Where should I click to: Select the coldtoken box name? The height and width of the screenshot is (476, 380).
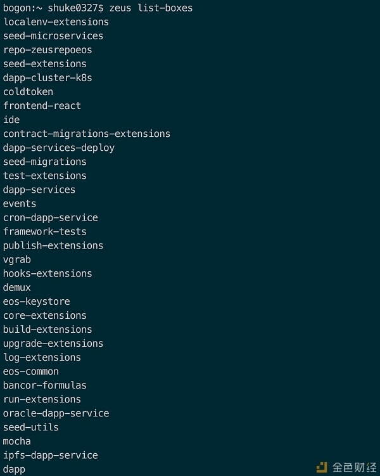(x=28, y=92)
